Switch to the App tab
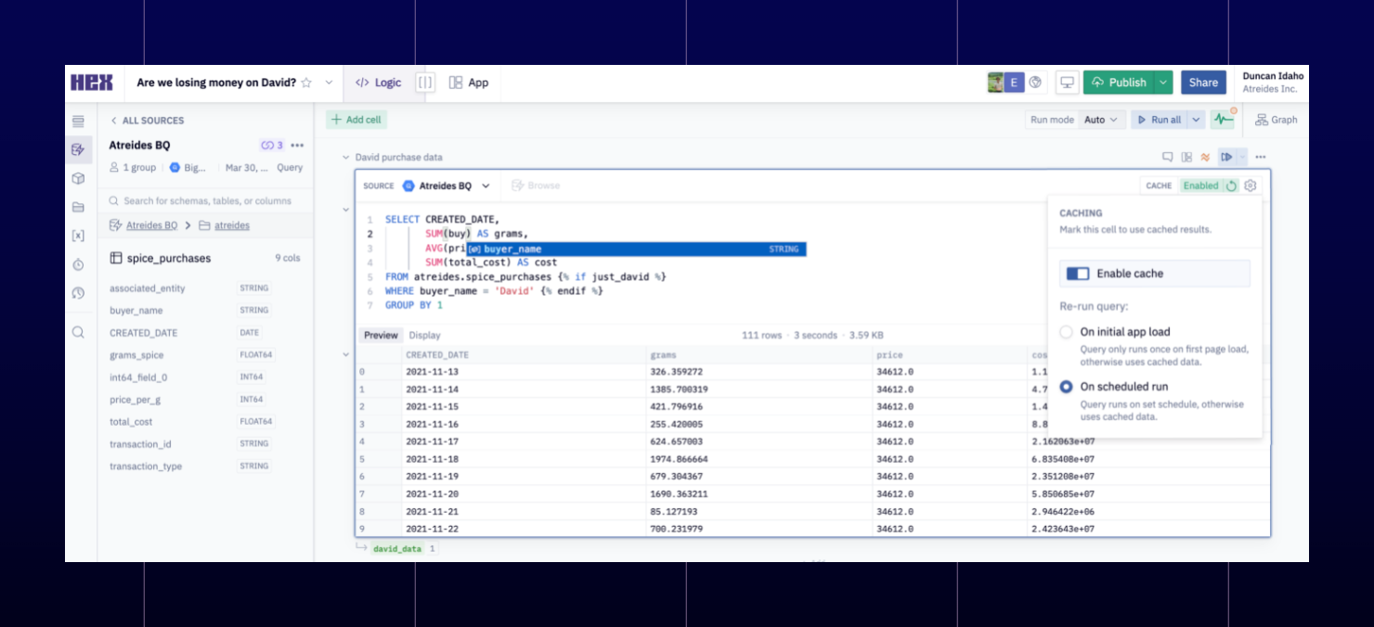This screenshot has height=627, width=1374. [x=469, y=83]
